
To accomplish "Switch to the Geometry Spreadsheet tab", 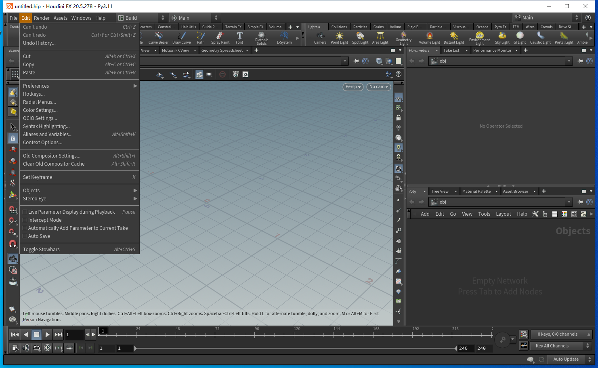I will (x=222, y=50).
